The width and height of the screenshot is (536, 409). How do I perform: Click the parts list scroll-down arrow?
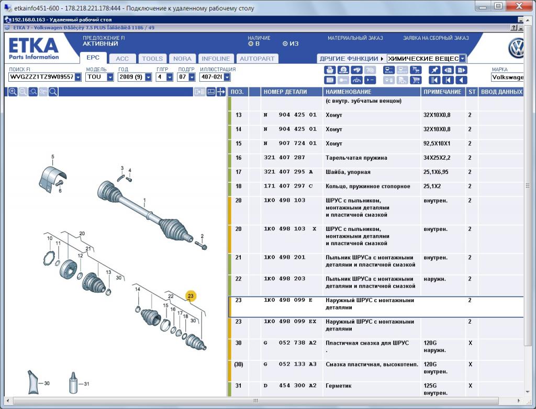[528, 392]
